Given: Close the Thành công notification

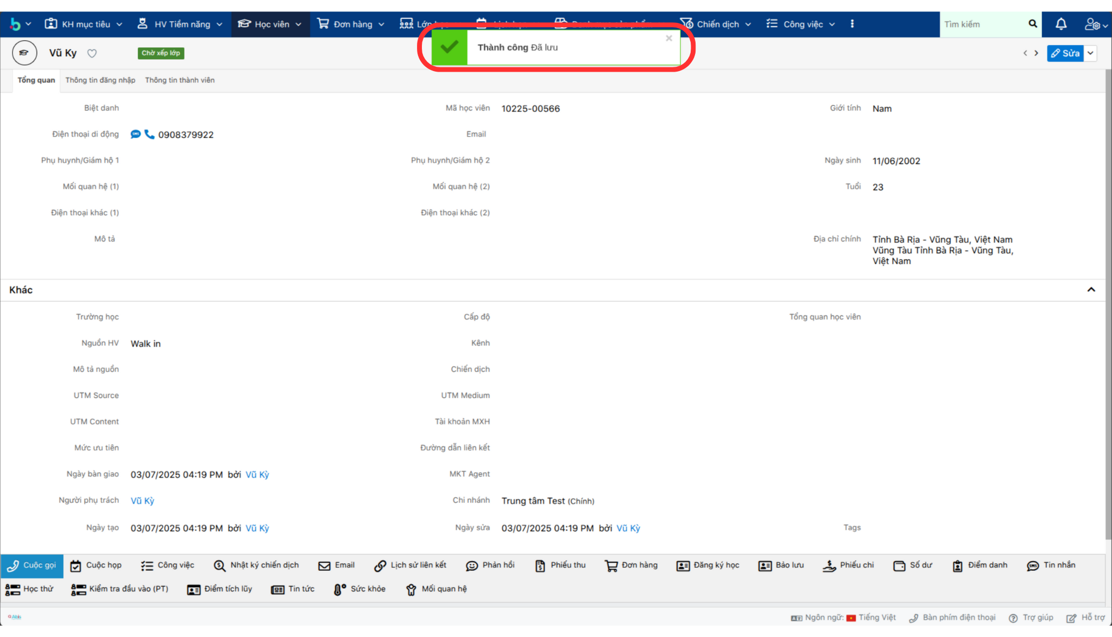Looking at the screenshot, I should (669, 38).
